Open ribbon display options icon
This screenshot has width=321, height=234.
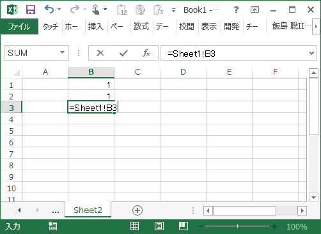[254, 10]
